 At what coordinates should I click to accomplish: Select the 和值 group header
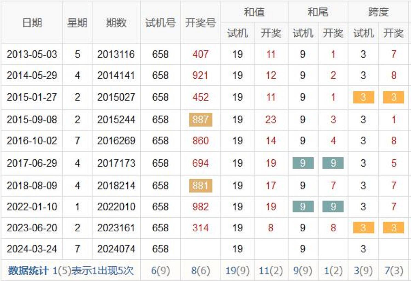click(254, 12)
